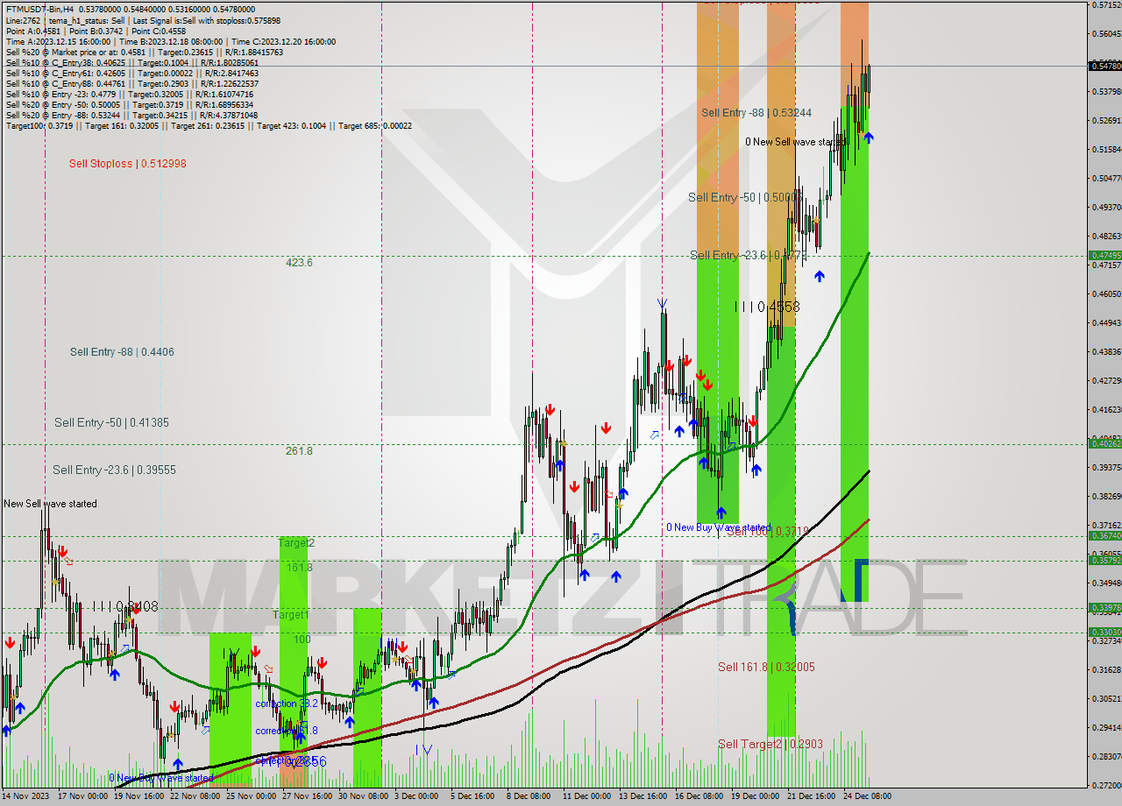Click the '16 Dec 08:00' time axis label
1122x806 pixels.
pyautogui.click(x=699, y=796)
